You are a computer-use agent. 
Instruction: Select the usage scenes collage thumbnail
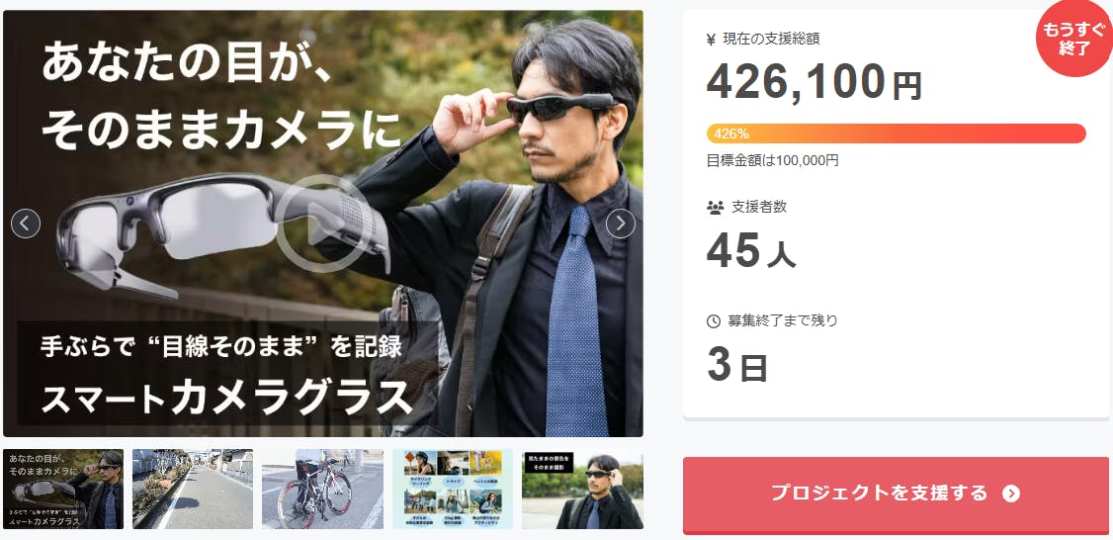click(452, 489)
